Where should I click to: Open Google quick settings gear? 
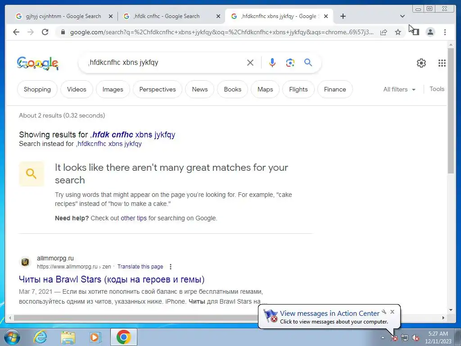pyautogui.click(x=421, y=63)
